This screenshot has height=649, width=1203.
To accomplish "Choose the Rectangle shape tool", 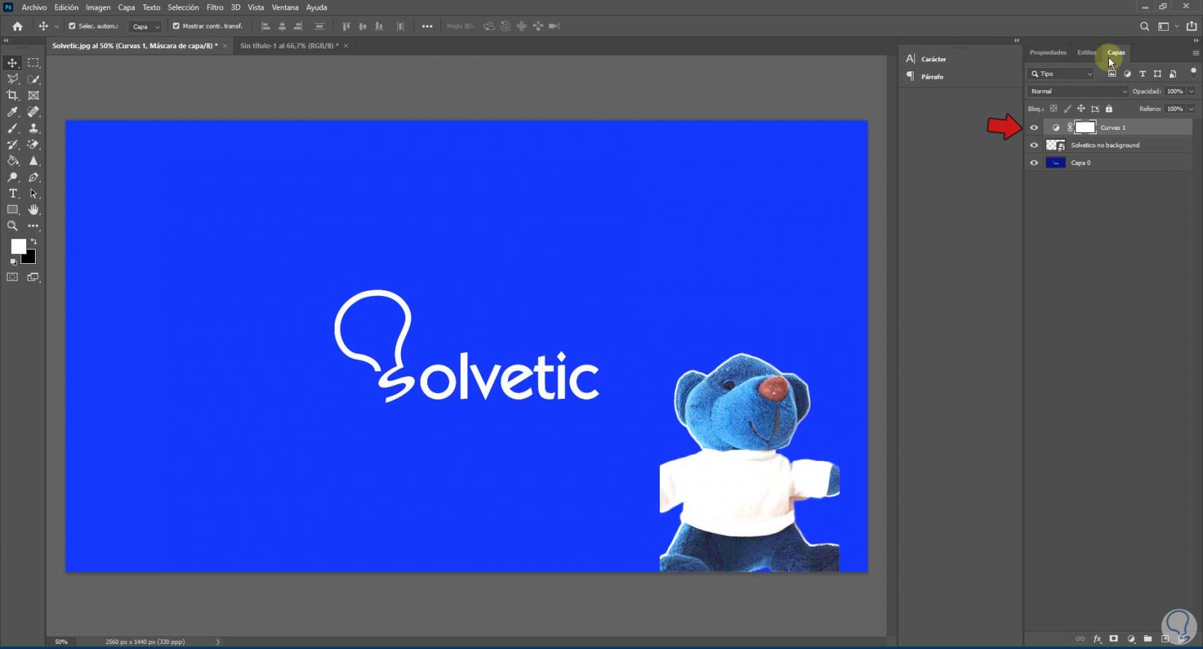I will click(12, 209).
